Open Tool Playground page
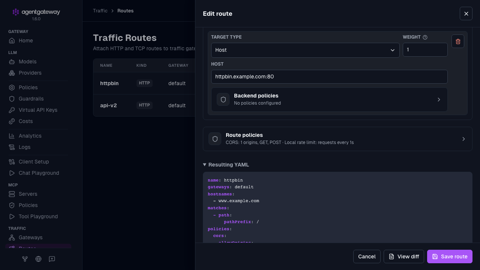 click(38, 216)
